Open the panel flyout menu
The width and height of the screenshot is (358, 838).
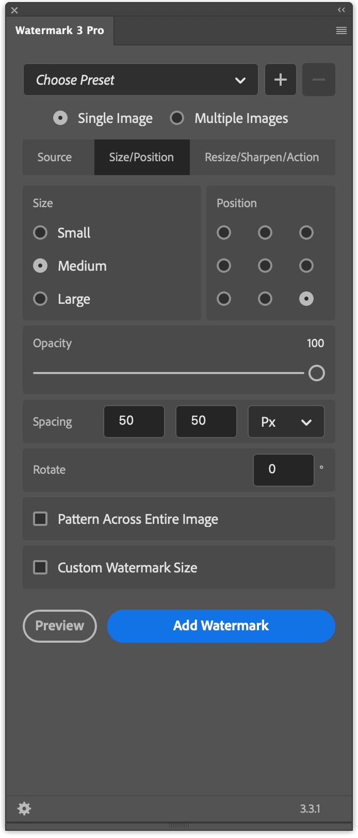pos(341,30)
